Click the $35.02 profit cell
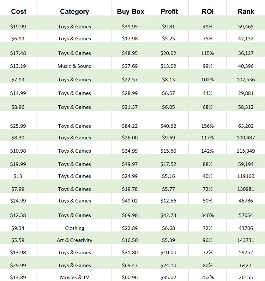 (x=168, y=278)
